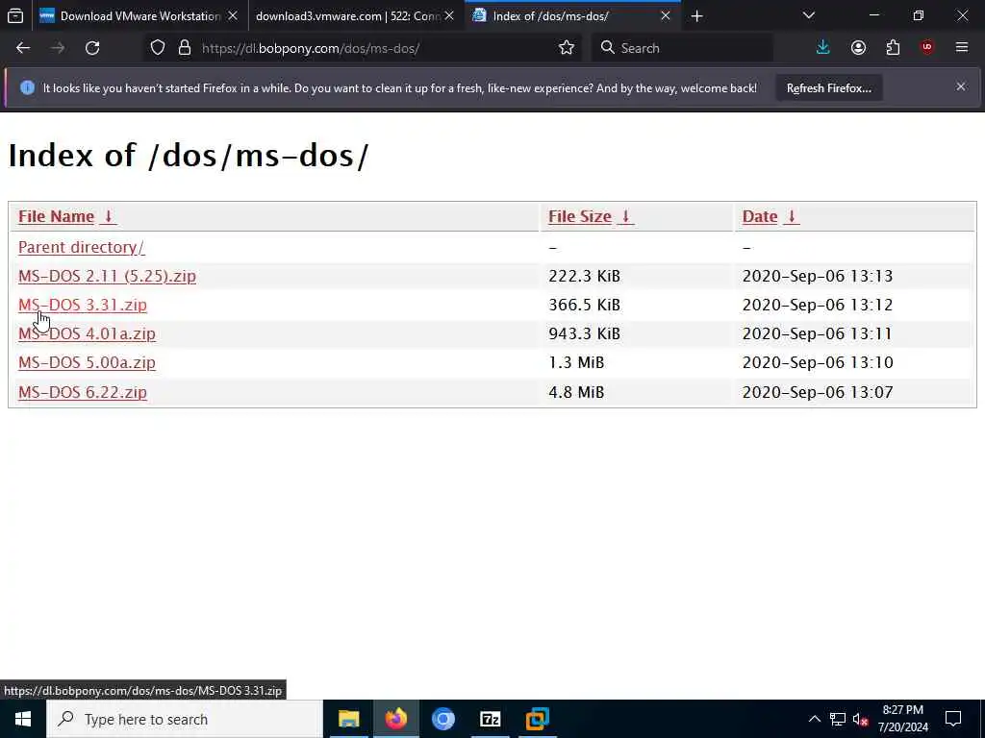This screenshot has width=985, height=738.
Task: Open the Parent directory link
Action: click(81, 247)
